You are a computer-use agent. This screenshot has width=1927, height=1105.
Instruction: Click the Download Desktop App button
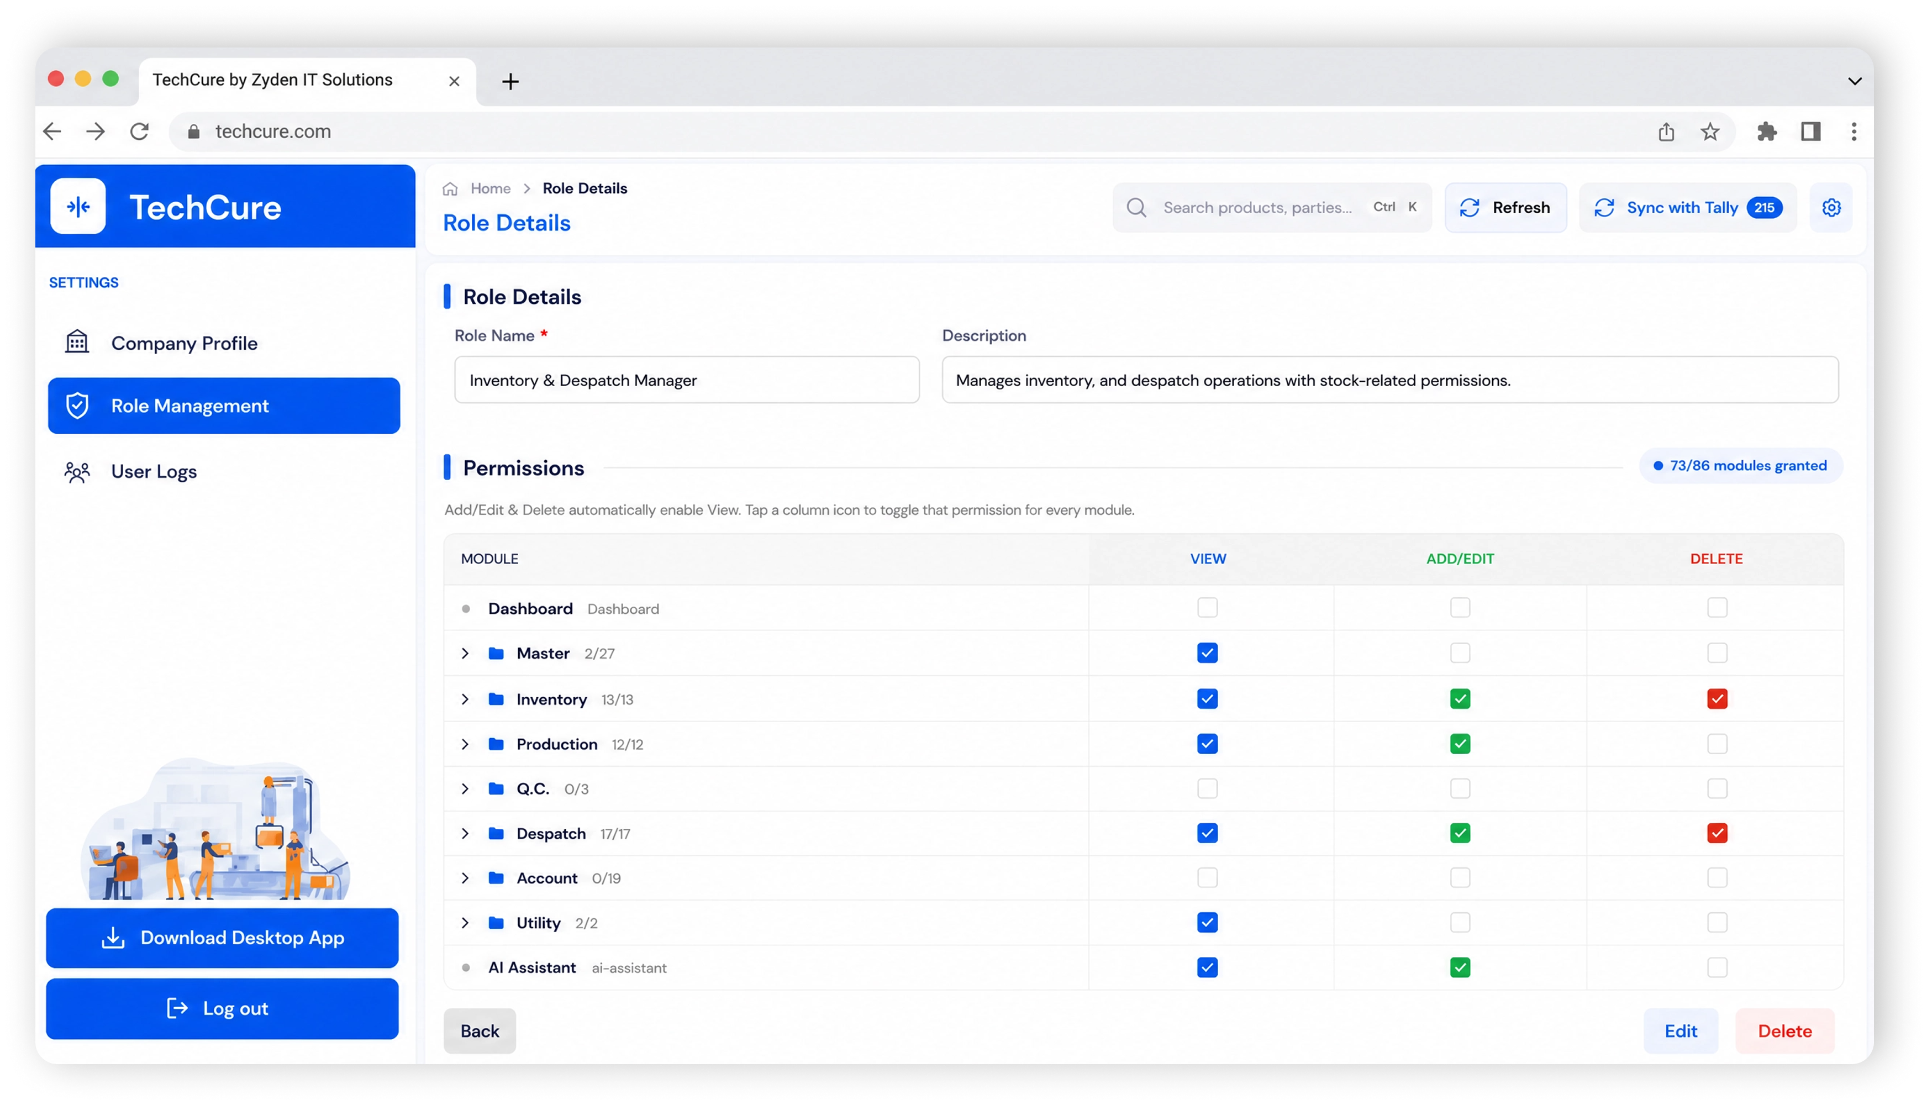coord(222,938)
